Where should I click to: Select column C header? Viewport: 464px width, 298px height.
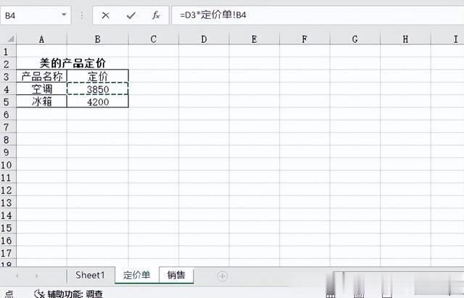point(154,39)
